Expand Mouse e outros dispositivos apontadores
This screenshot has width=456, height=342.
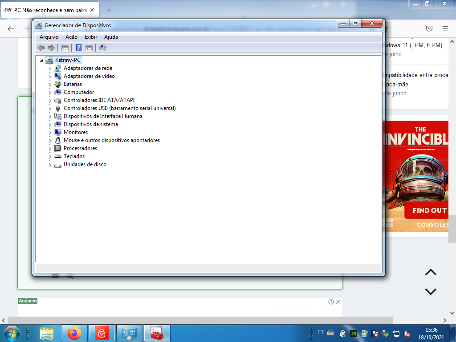(x=50, y=141)
